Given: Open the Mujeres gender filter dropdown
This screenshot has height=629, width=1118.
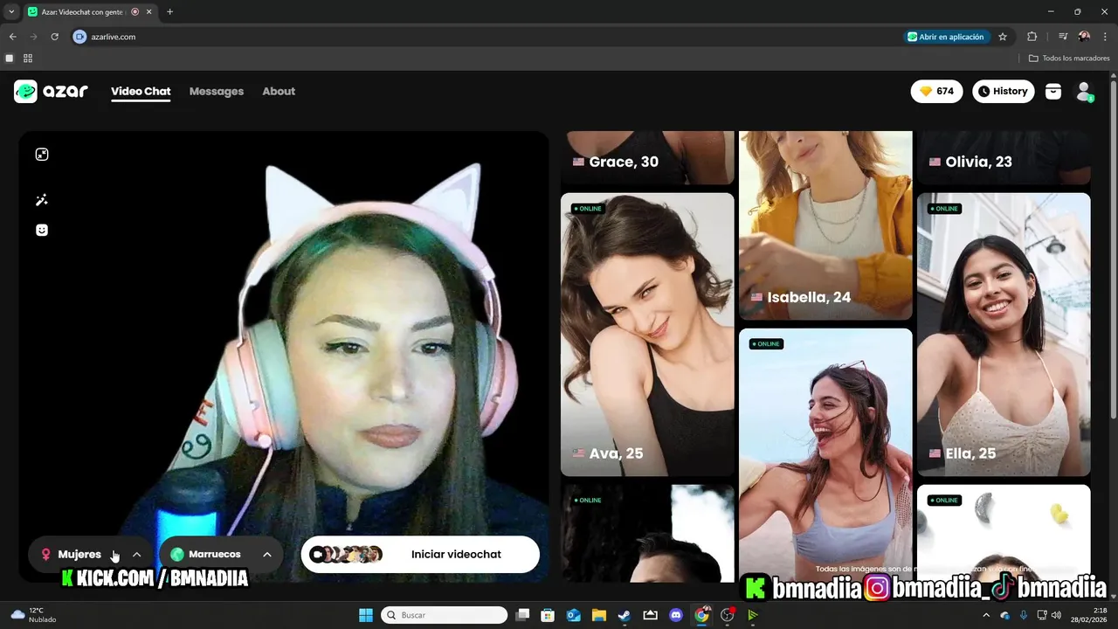Looking at the screenshot, I should (x=90, y=554).
